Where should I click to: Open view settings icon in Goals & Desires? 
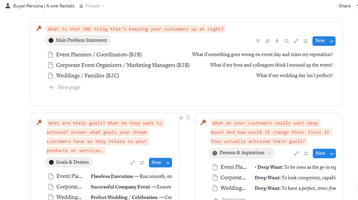coord(142,163)
